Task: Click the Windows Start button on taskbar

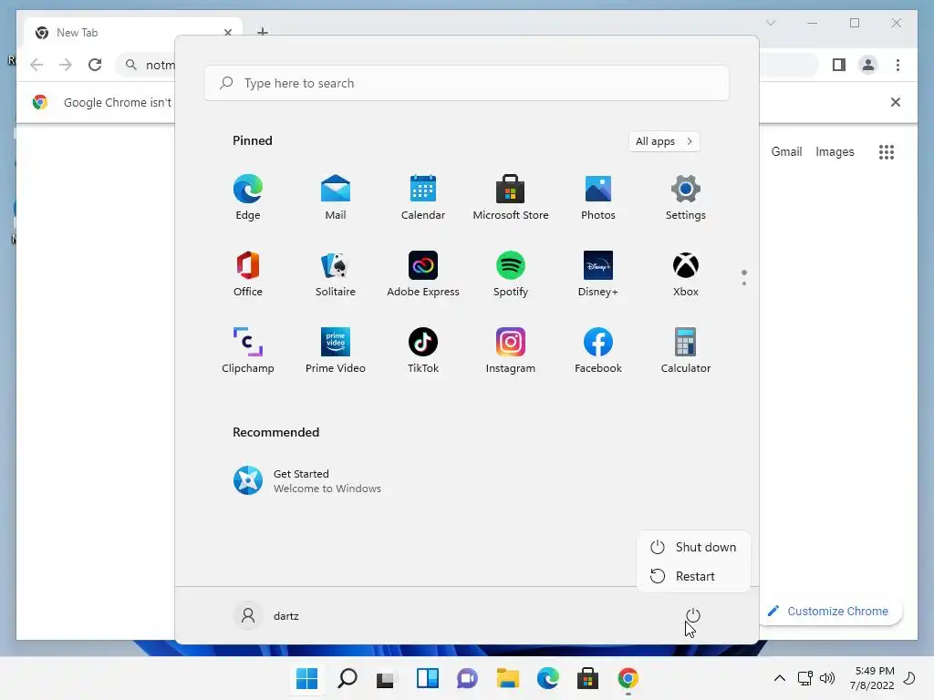Action: [x=306, y=678]
